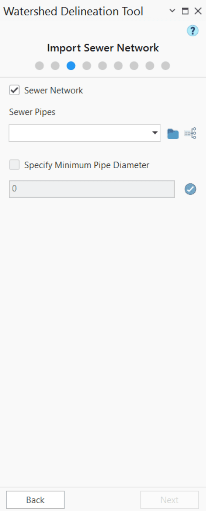Open pane options chevron in title bar
The height and width of the screenshot is (511, 206).
click(x=172, y=11)
